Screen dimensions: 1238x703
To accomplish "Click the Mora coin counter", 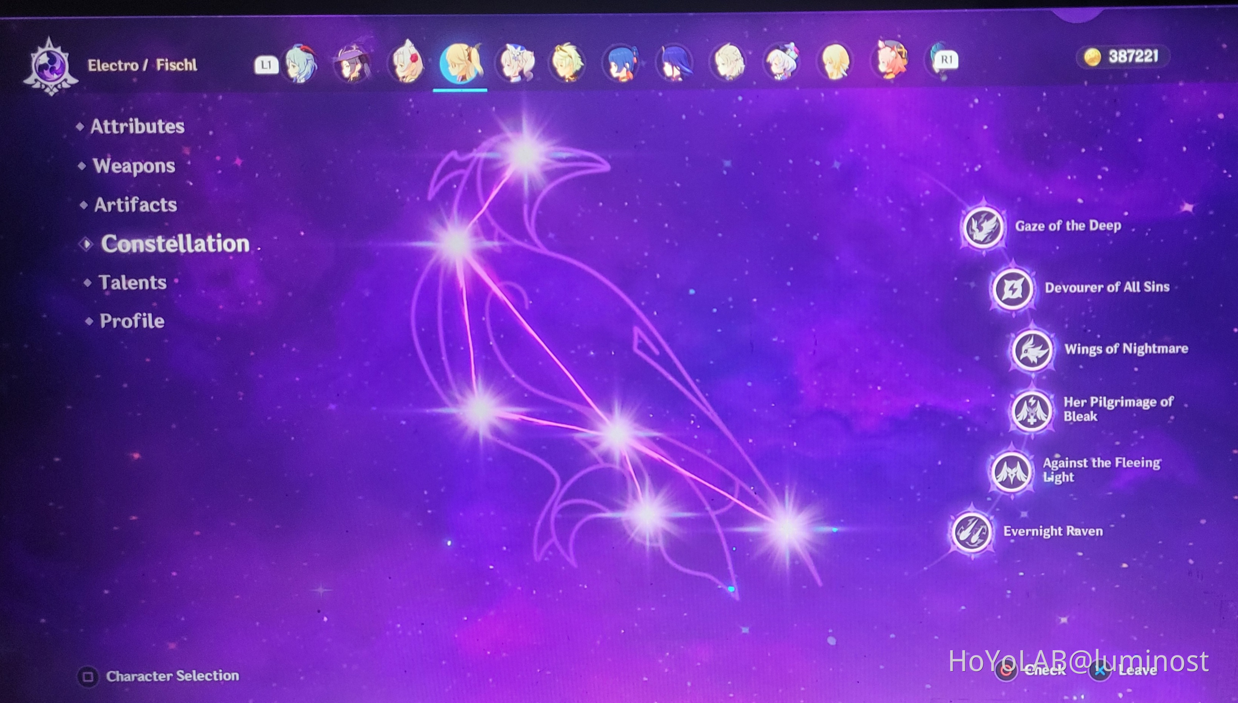I will tap(1123, 57).
